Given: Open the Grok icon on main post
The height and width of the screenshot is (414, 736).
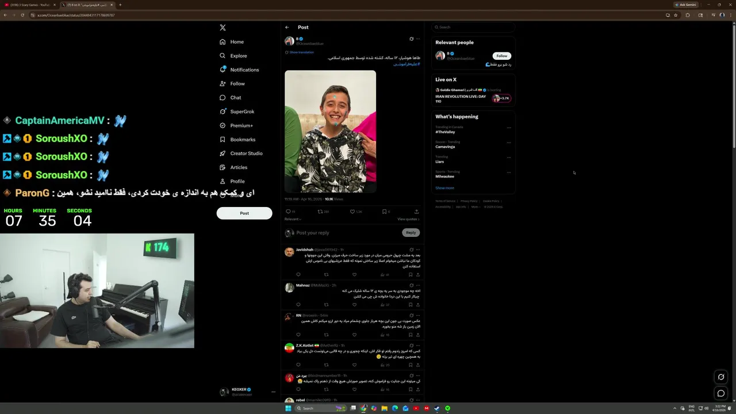Looking at the screenshot, I should click(x=411, y=39).
